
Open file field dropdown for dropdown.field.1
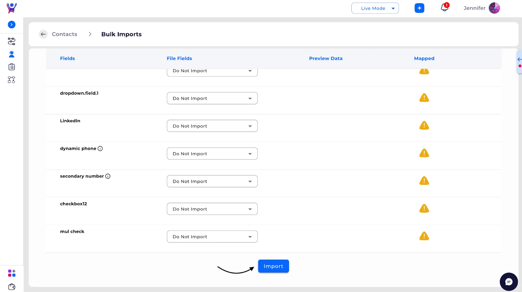pos(212,98)
